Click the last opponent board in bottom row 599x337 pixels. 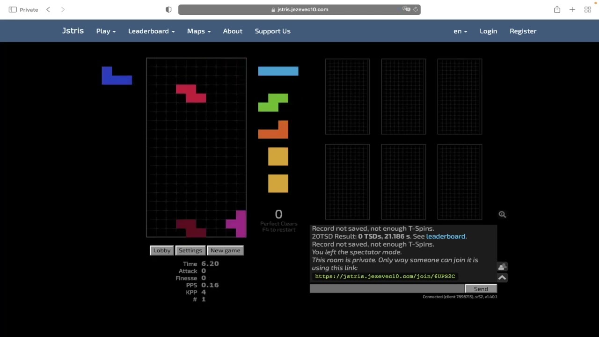pos(460,182)
